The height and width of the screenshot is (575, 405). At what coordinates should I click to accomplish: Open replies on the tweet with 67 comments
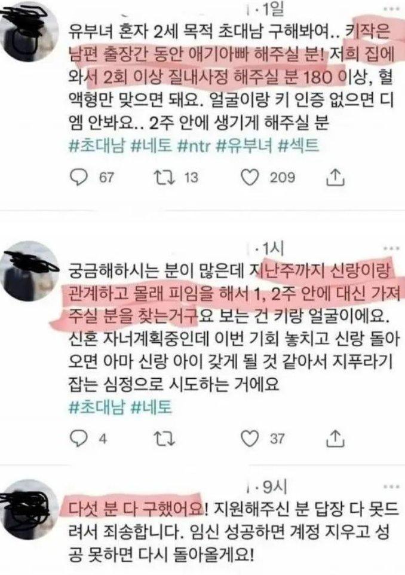pyautogui.click(x=78, y=178)
